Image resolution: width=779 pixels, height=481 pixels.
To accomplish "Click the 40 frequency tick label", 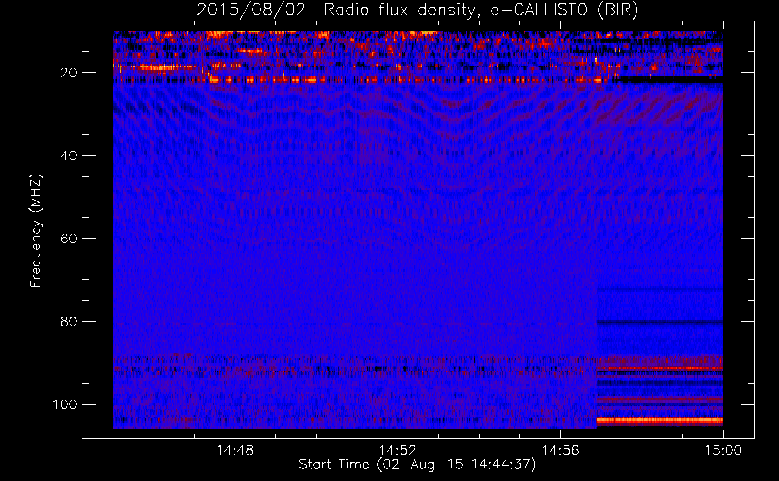I will (69, 156).
